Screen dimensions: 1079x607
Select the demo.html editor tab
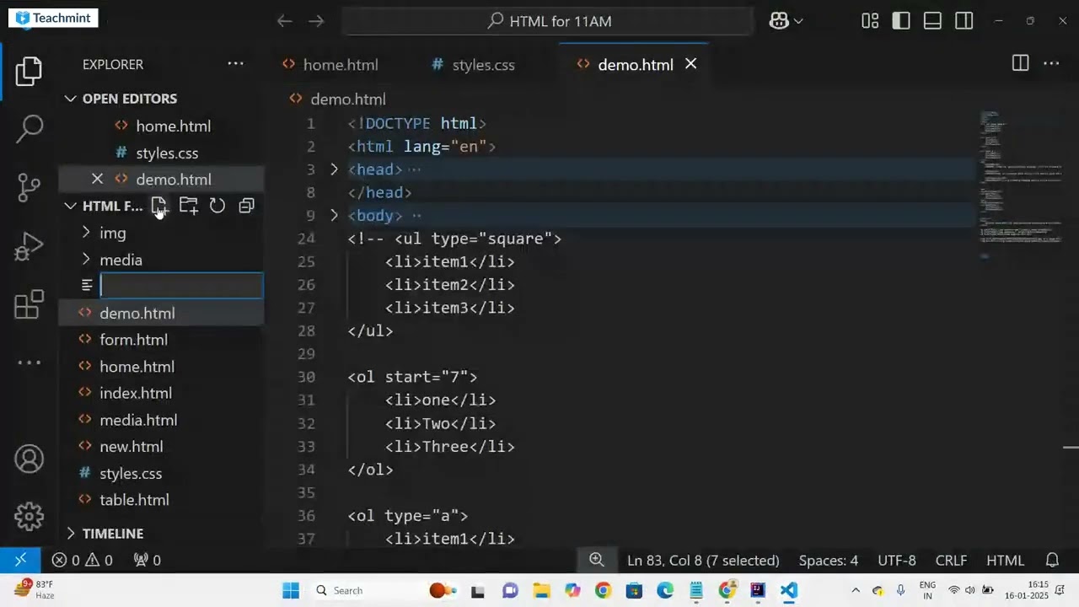click(635, 65)
